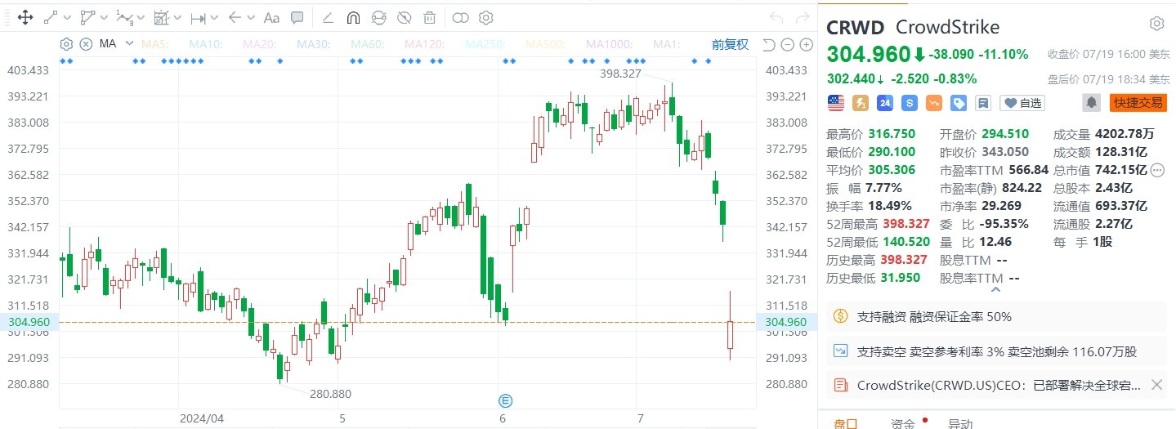Switch to the 异动 tab
The image size is (1176, 429).
point(960,423)
